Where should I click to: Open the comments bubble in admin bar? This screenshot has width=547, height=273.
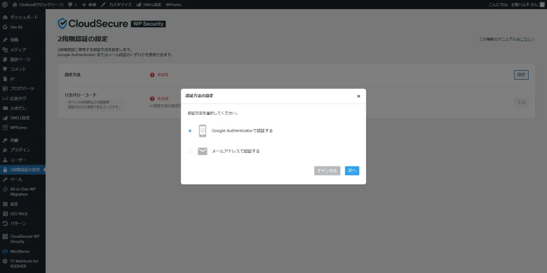pyautogui.click(x=72, y=4)
